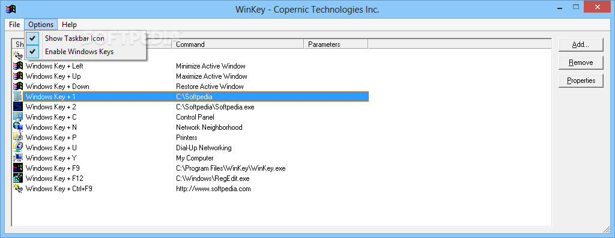
Task: Click the WinKey icon beside Windows Key + F9
Action: point(18,168)
